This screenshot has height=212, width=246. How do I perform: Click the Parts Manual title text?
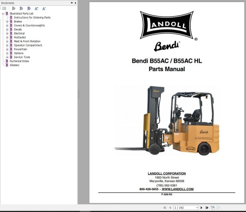(x=167, y=69)
